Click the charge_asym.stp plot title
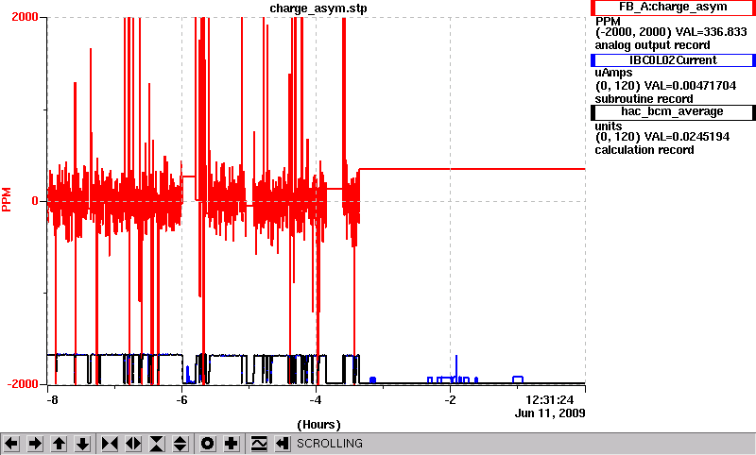756x455 pixels. (318, 8)
